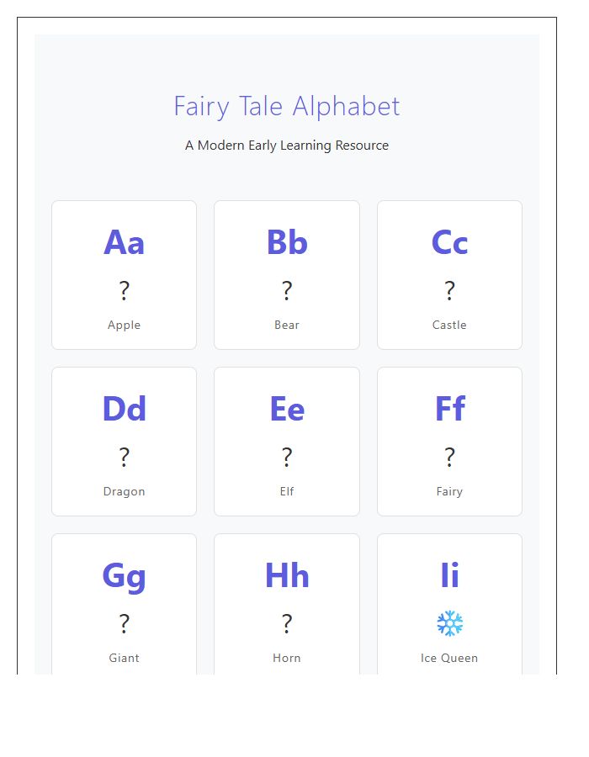This screenshot has height=757, width=589.
Task: Click the question mark icon on the Horn card
Action: point(287,623)
